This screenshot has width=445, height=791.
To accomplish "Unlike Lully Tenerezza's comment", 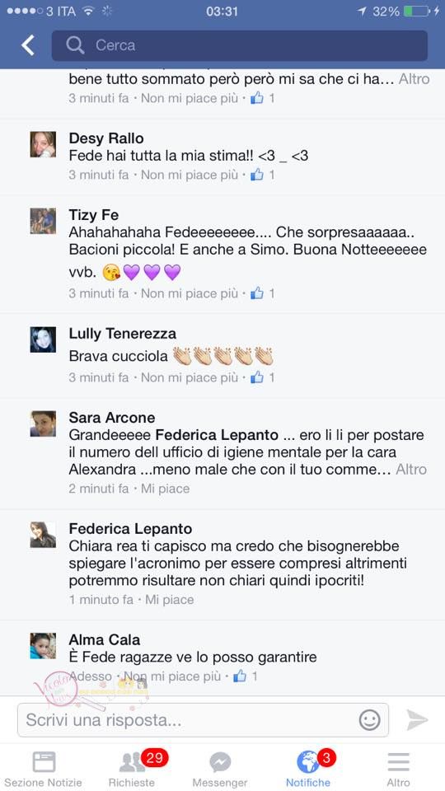I will click(x=190, y=377).
